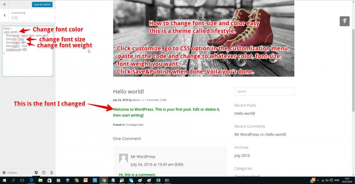355x184 pixels.
Task: Click in the site Search field
Action: 264,92
